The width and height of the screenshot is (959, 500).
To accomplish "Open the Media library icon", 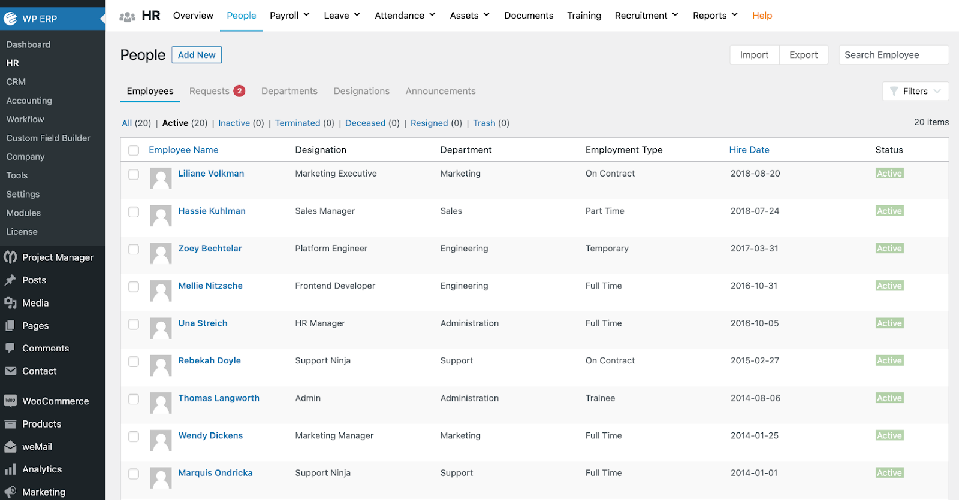I will pyautogui.click(x=10, y=303).
